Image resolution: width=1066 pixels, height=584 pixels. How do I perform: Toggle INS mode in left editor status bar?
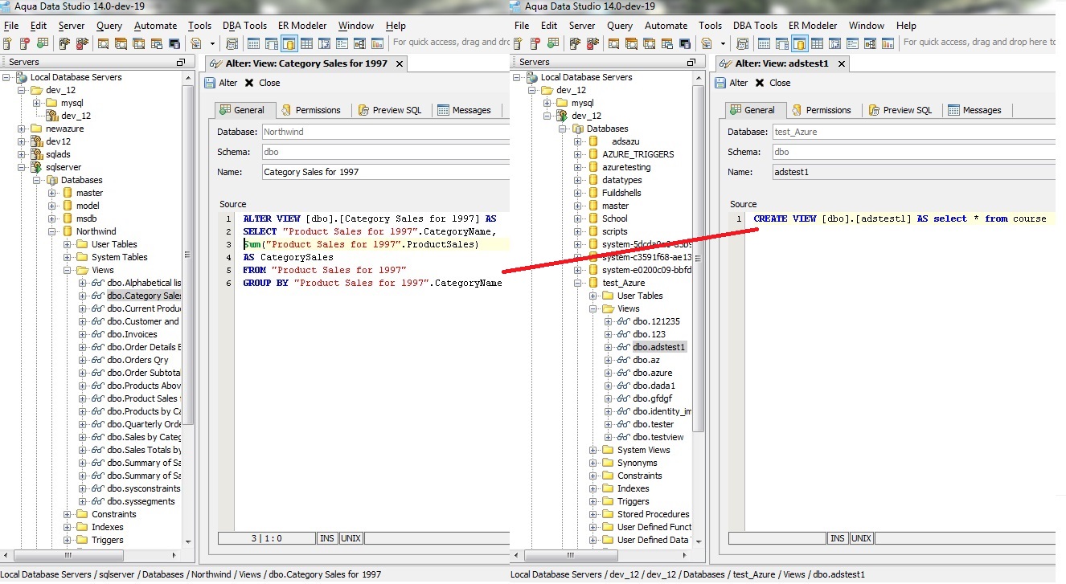click(x=327, y=538)
